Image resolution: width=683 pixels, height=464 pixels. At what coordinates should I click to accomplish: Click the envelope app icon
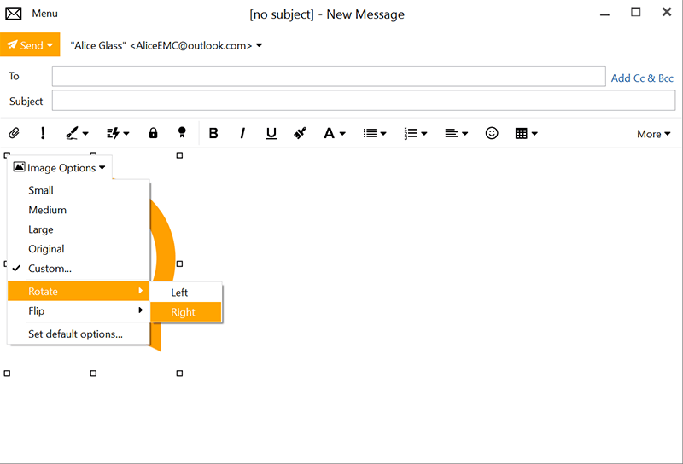pos(13,14)
